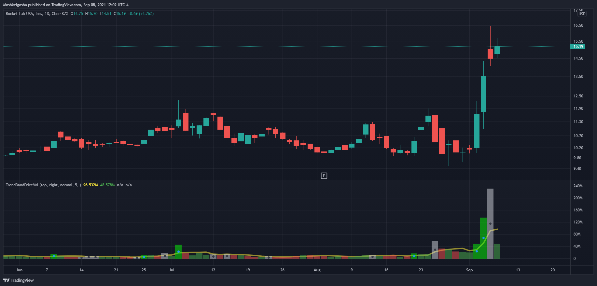Click the low value L14.51
The image size is (597, 286).
(105, 14)
